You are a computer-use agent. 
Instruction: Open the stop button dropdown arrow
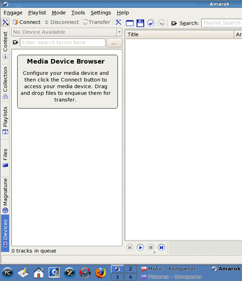click(154, 252)
